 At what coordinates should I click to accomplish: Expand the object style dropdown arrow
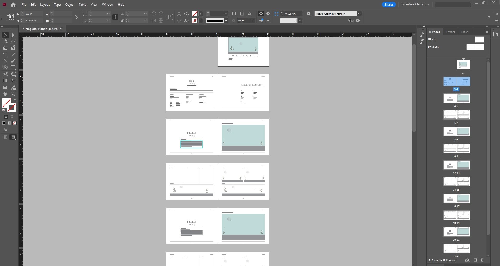point(359,14)
